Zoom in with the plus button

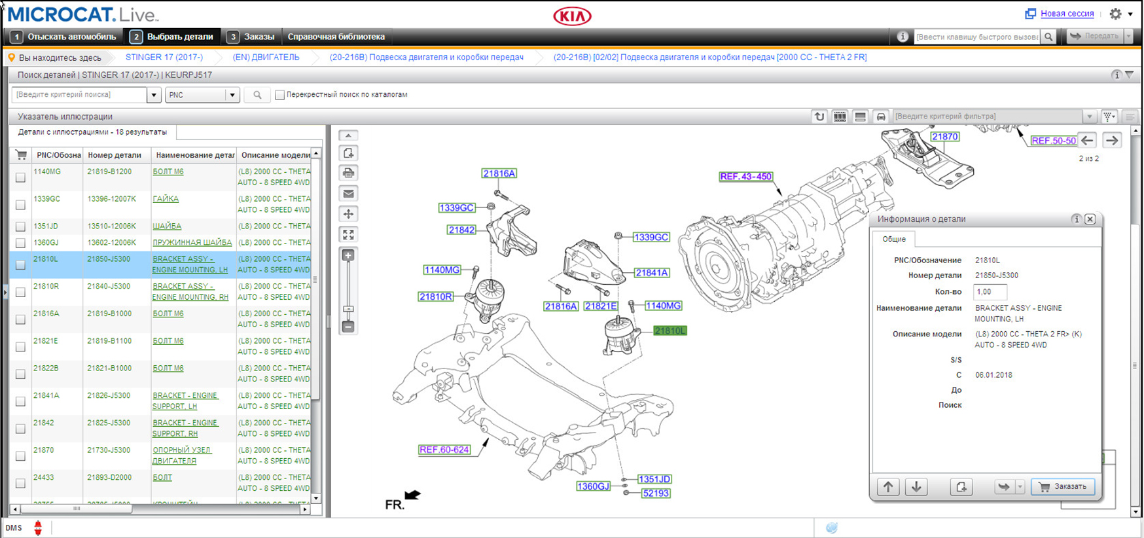[x=348, y=256]
